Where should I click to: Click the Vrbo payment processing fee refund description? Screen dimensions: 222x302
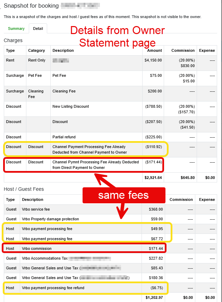(x=53, y=288)
